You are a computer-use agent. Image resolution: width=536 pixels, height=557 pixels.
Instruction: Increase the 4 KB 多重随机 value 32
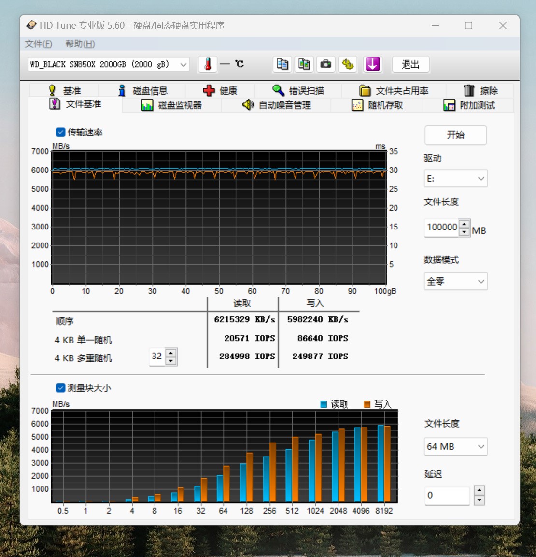(x=171, y=353)
